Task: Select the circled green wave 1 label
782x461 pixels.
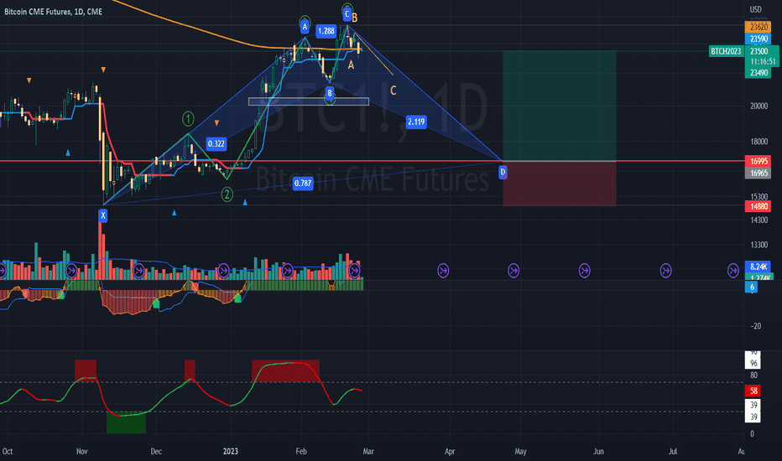Action: pyautogui.click(x=188, y=119)
